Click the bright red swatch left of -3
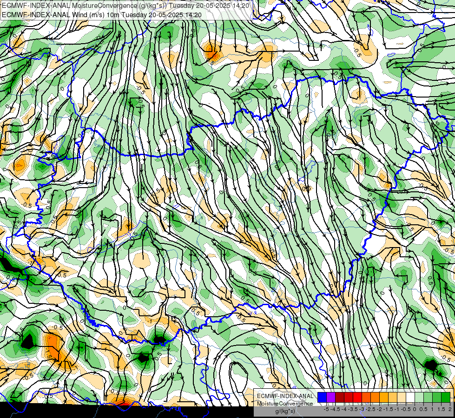The image size is (455, 418). click(357, 397)
